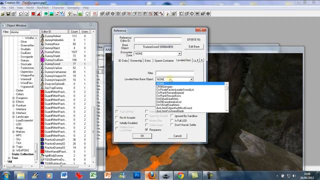The width and height of the screenshot is (320, 180).
Task: Click the Leveled Item Base Object dropdown arrow
Action: 191,79
